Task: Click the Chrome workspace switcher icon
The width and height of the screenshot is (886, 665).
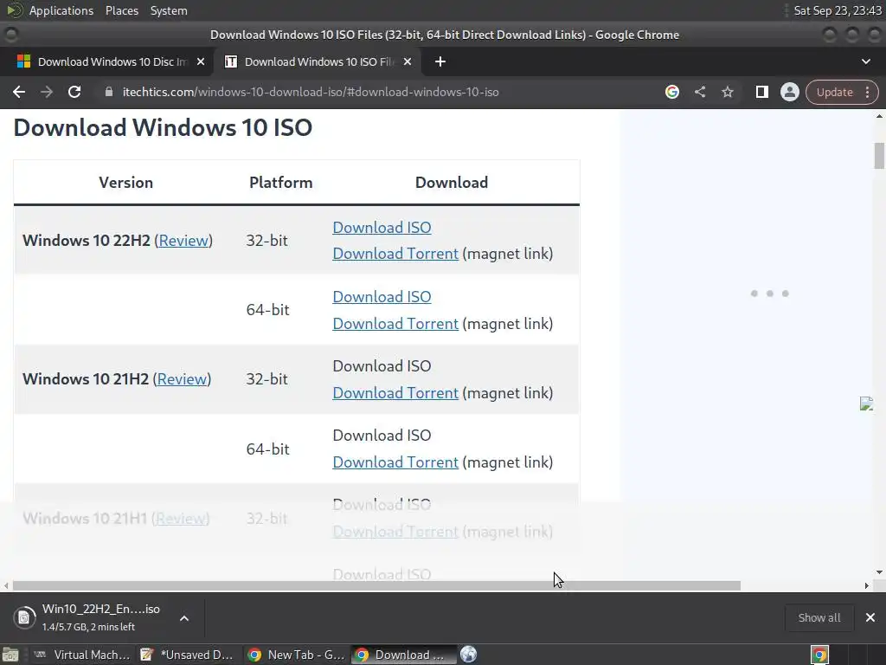Action: 819,655
